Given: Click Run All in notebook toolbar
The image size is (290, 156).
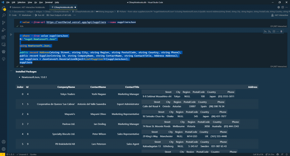Looking at the screenshot, I should [40, 15].
